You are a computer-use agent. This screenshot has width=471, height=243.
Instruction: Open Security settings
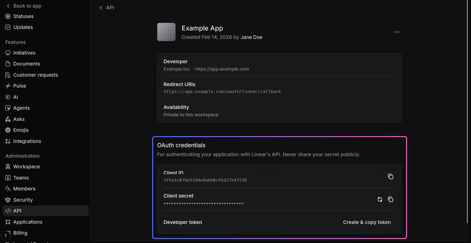[46, 200]
